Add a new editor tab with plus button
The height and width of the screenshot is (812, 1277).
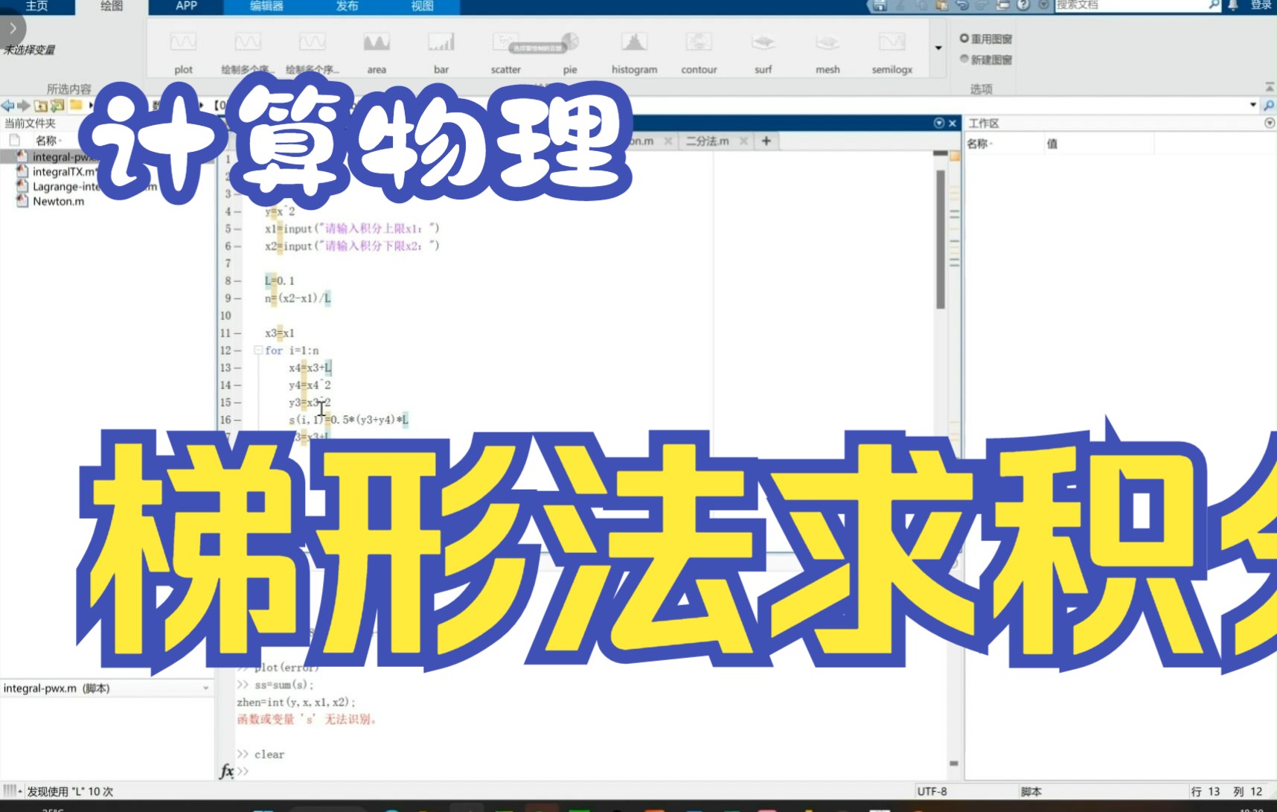766,141
